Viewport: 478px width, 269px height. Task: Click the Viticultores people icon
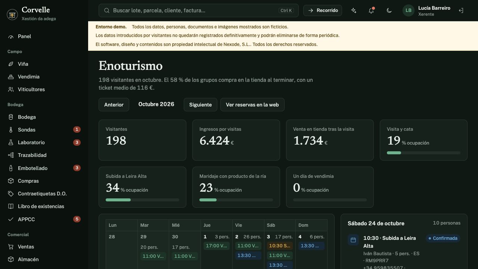click(11, 90)
